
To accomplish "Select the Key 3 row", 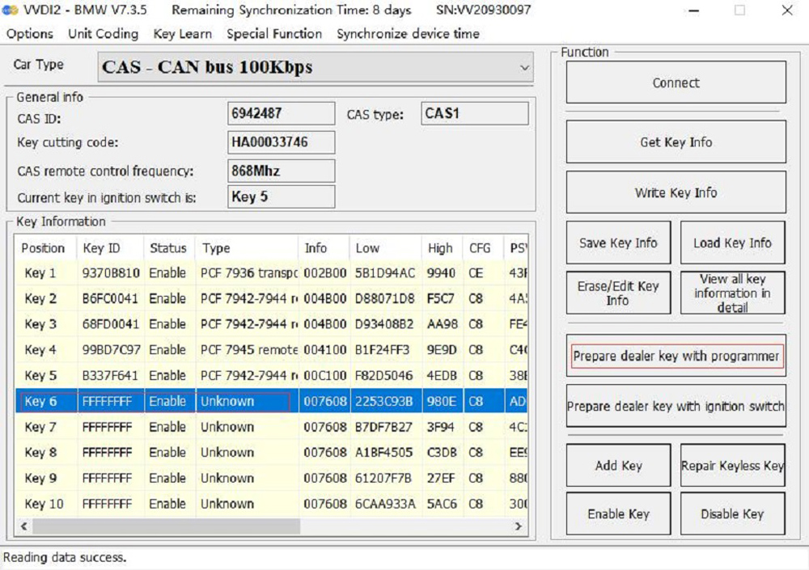I will click(x=271, y=324).
